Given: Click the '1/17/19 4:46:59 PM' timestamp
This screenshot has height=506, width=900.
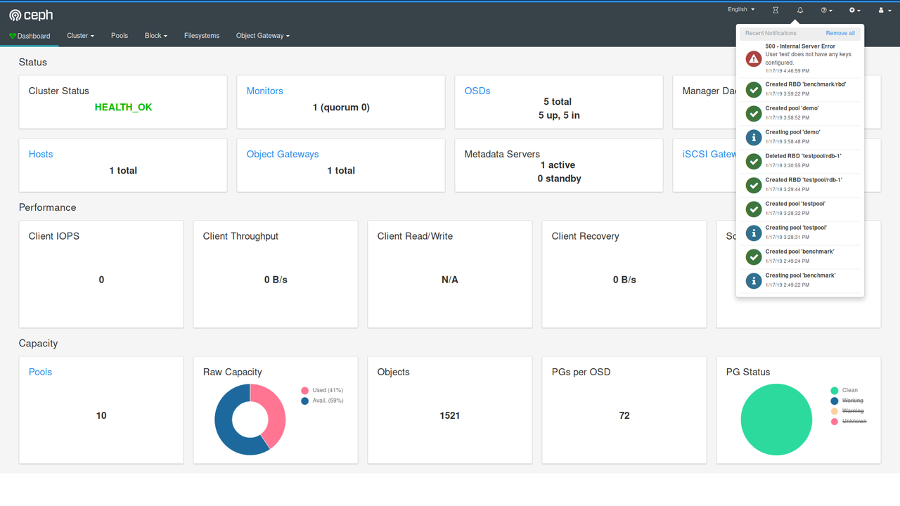Looking at the screenshot, I should (787, 71).
